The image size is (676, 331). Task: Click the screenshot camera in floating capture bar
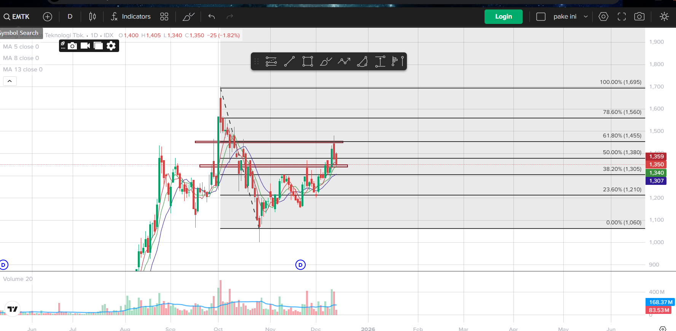point(72,46)
